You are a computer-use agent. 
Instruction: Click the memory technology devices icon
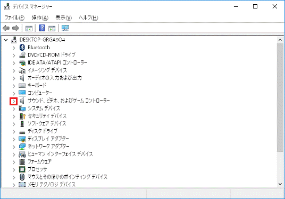[x=22, y=185]
